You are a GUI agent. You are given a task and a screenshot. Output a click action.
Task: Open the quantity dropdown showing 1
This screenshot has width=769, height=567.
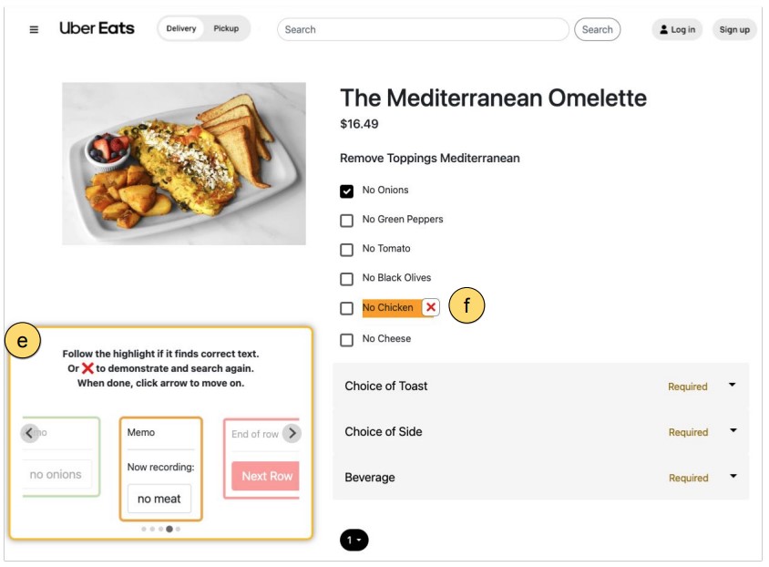(x=354, y=541)
